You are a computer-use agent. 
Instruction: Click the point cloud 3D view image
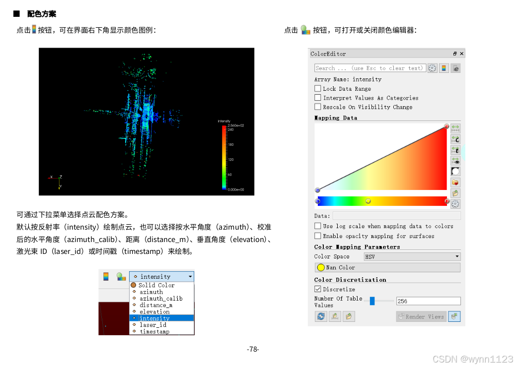click(147, 122)
